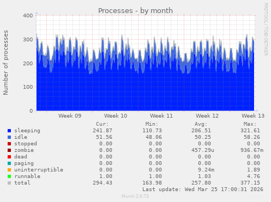Screen dimensions: 271x202
Task: Click the stopped legend color swatch
Action: pos(9,144)
